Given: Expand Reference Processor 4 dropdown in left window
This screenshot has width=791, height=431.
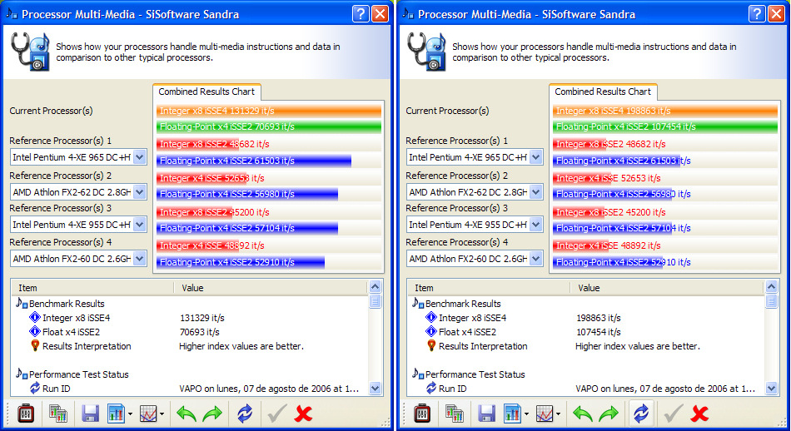Looking at the screenshot, I should click(139, 259).
